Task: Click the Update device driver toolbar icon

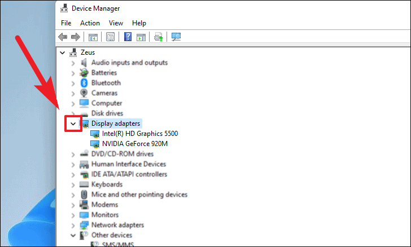Action: (158, 37)
